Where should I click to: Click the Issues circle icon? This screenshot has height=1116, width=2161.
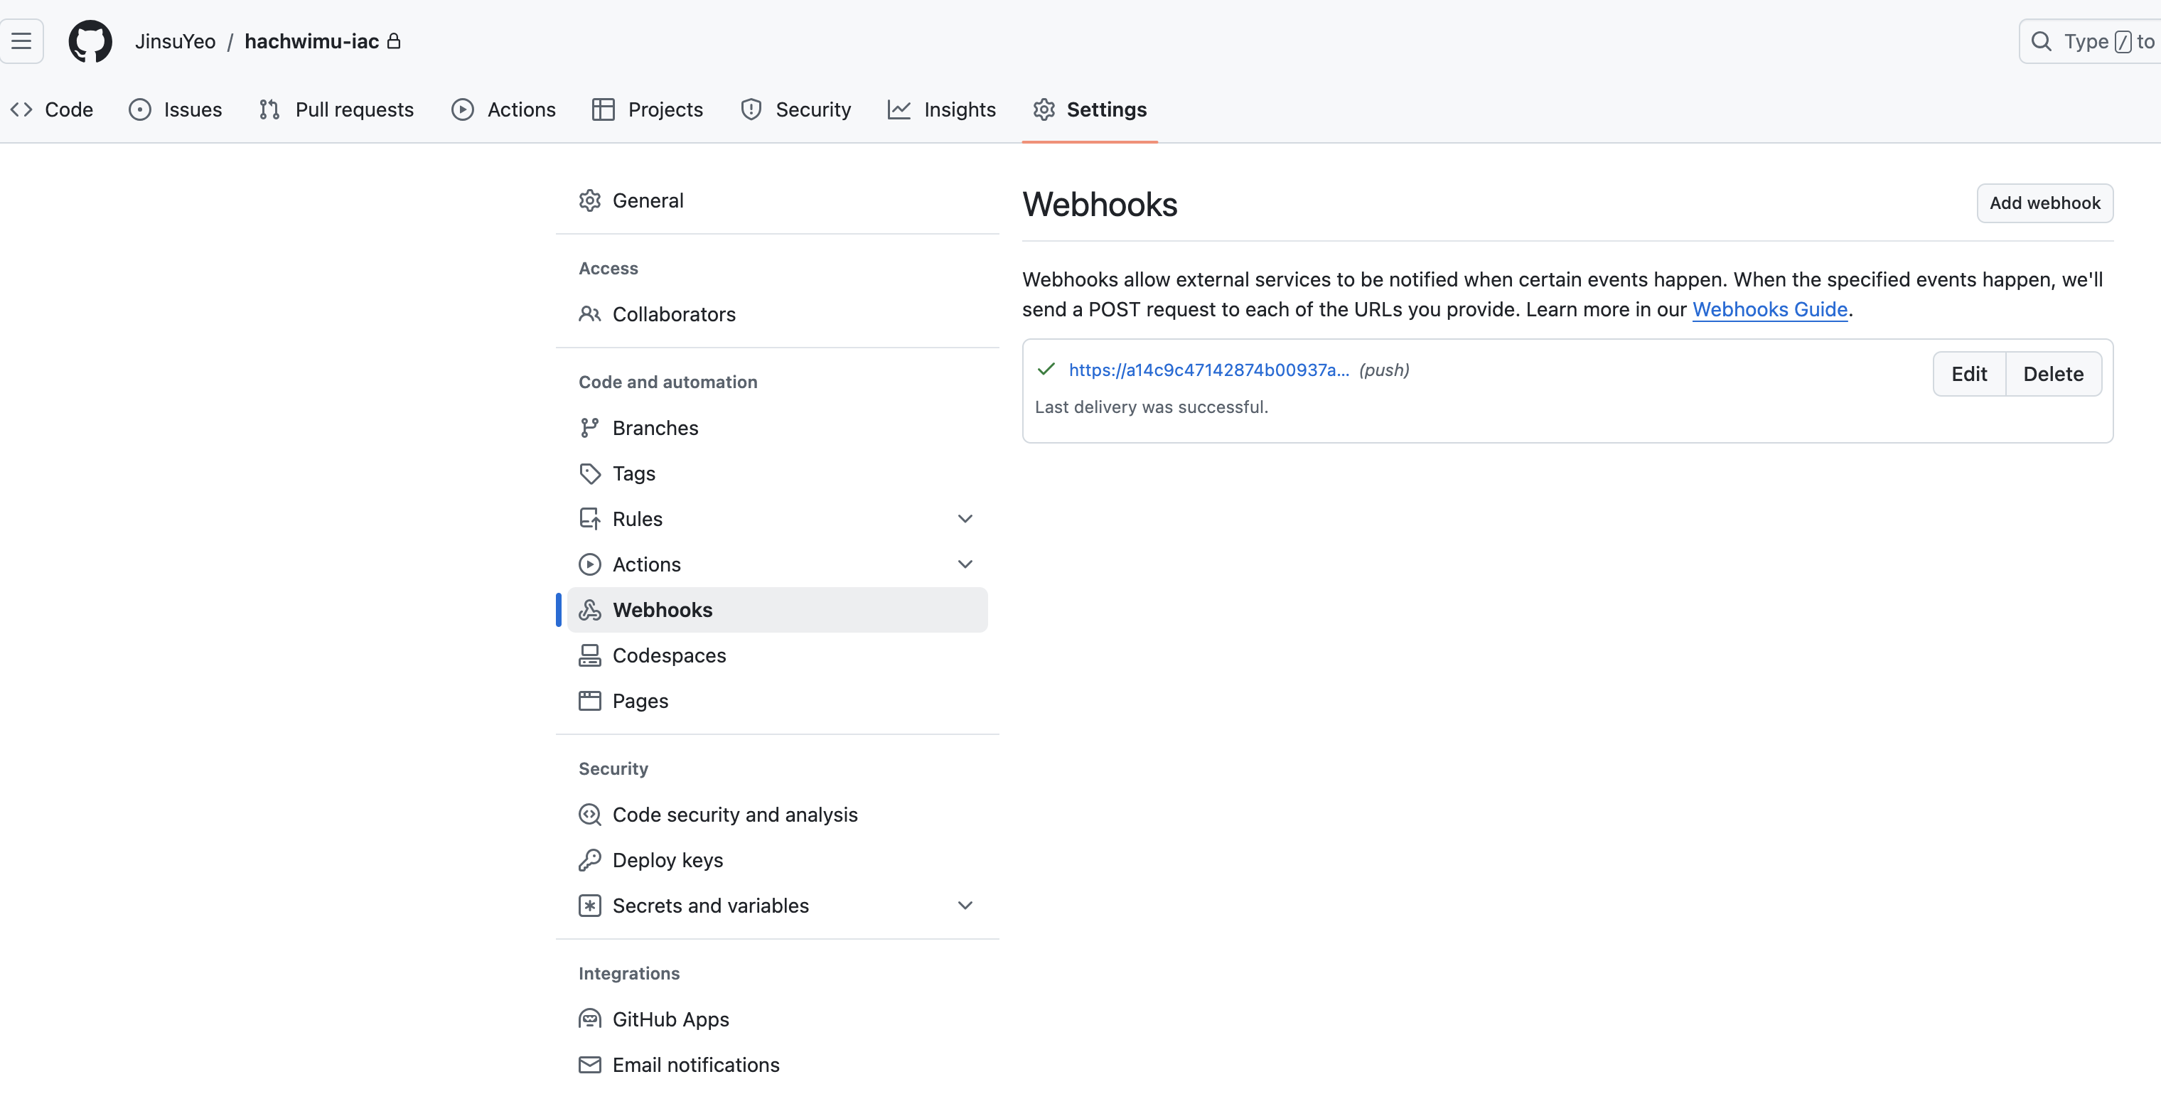(139, 109)
